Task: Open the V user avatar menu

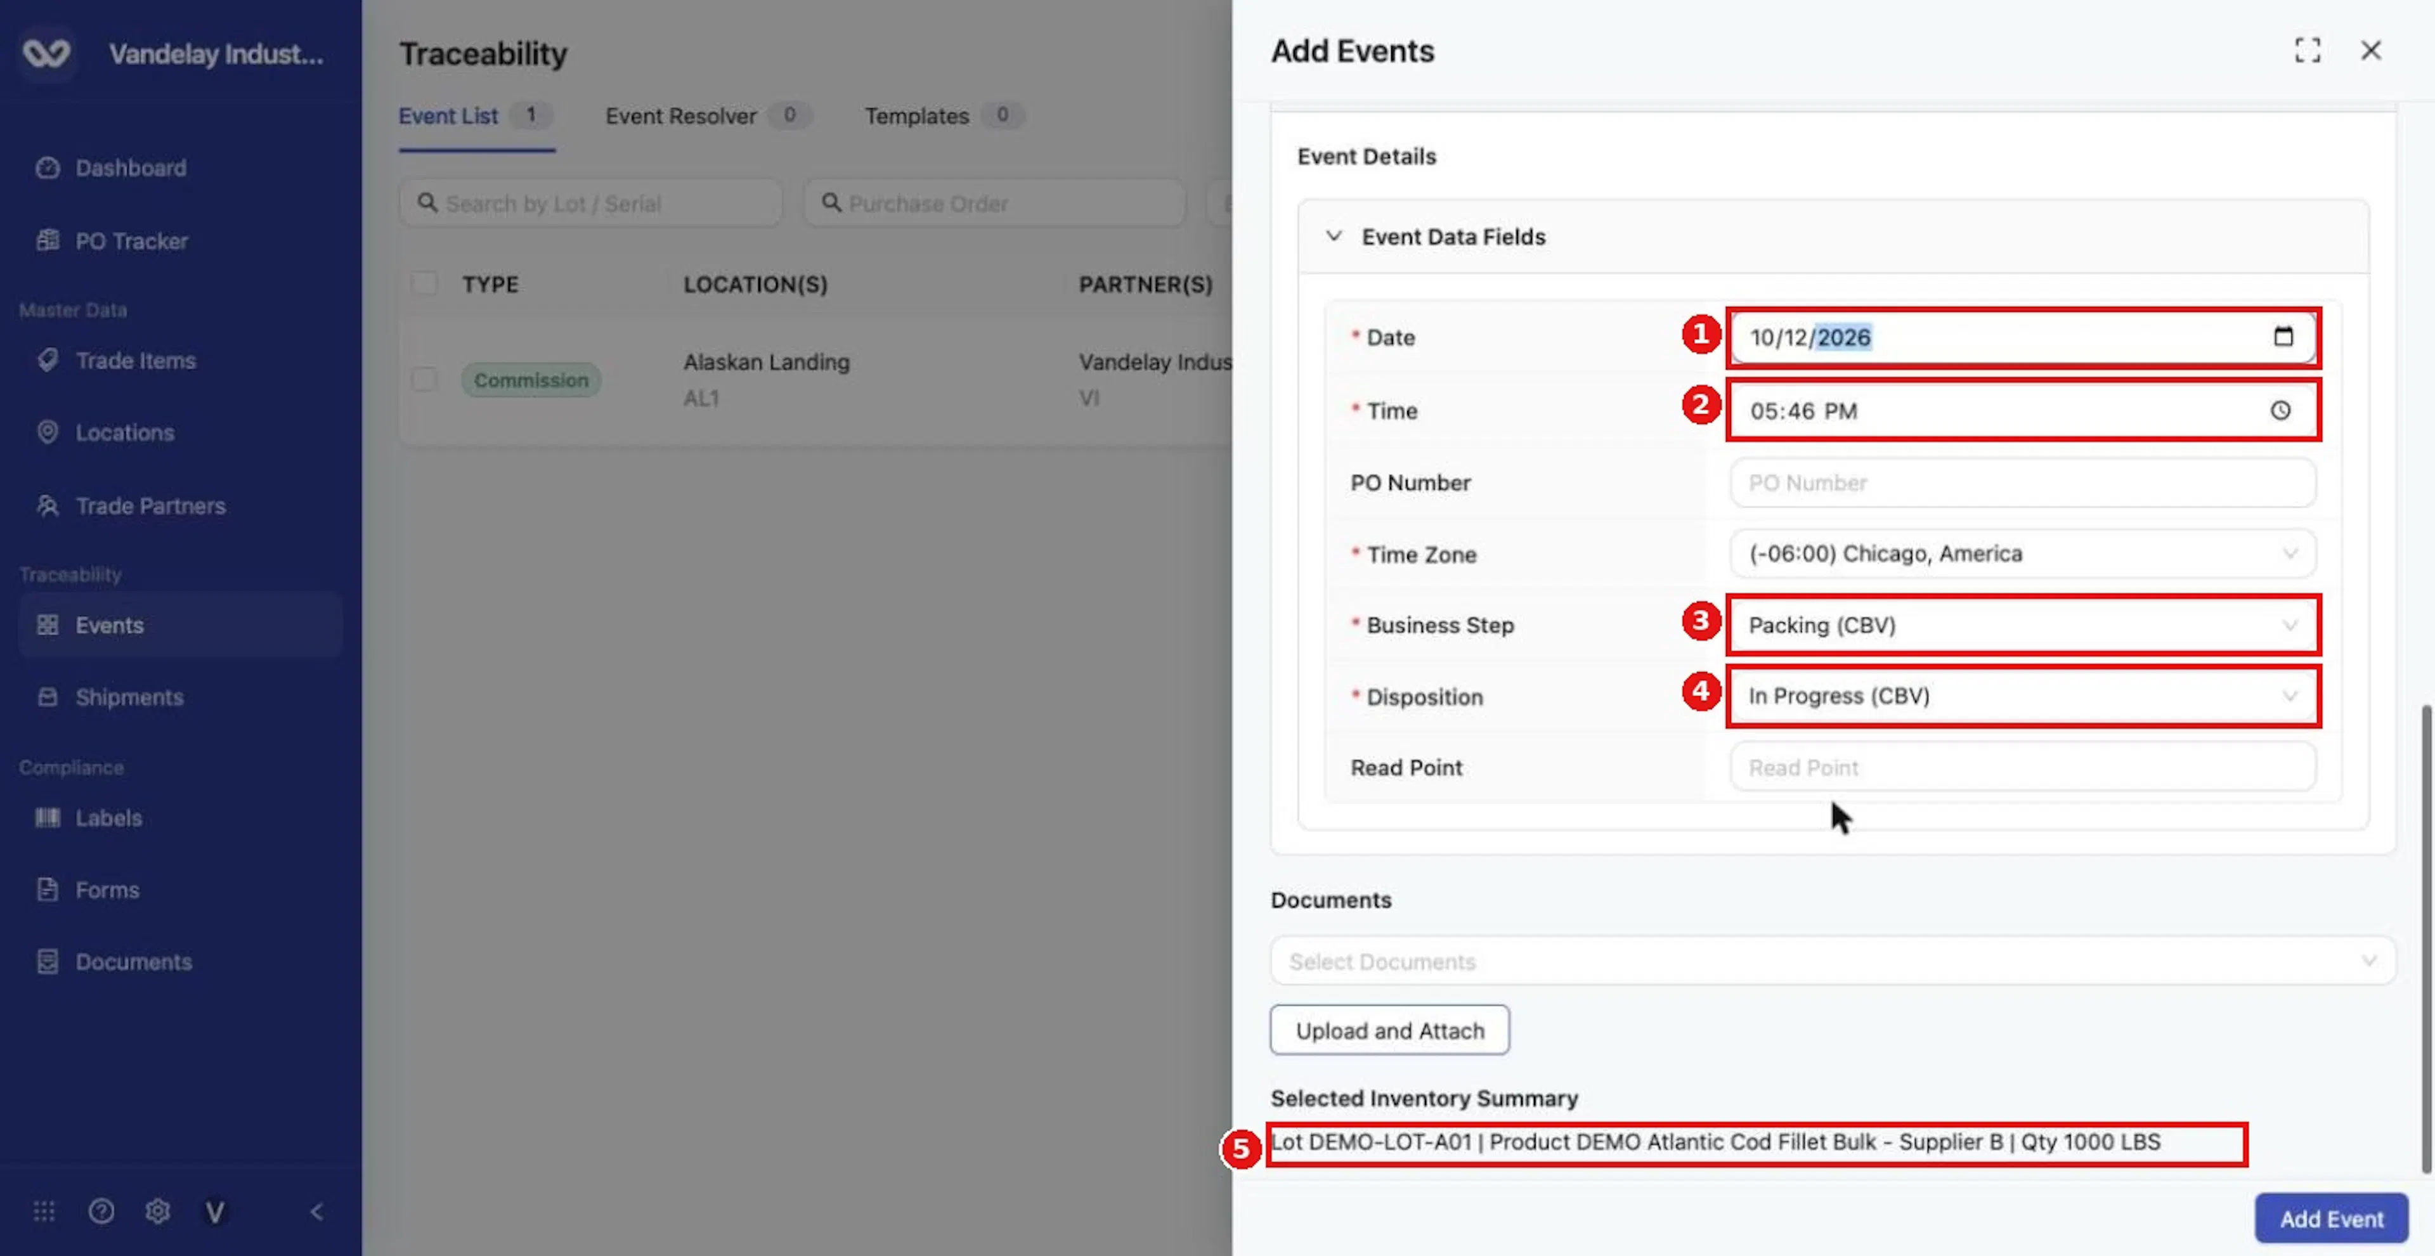Action: pyautogui.click(x=214, y=1212)
